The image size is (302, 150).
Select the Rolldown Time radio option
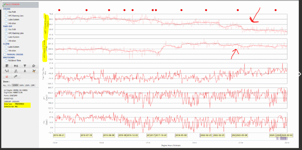tap(6, 60)
